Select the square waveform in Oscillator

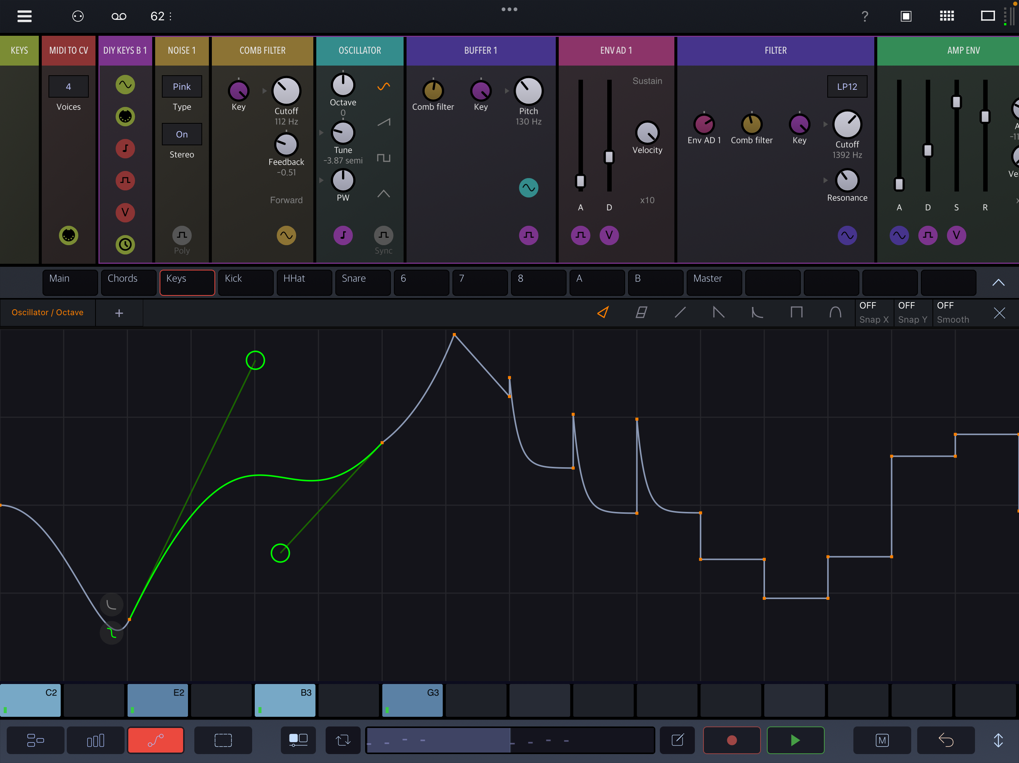click(x=383, y=158)
